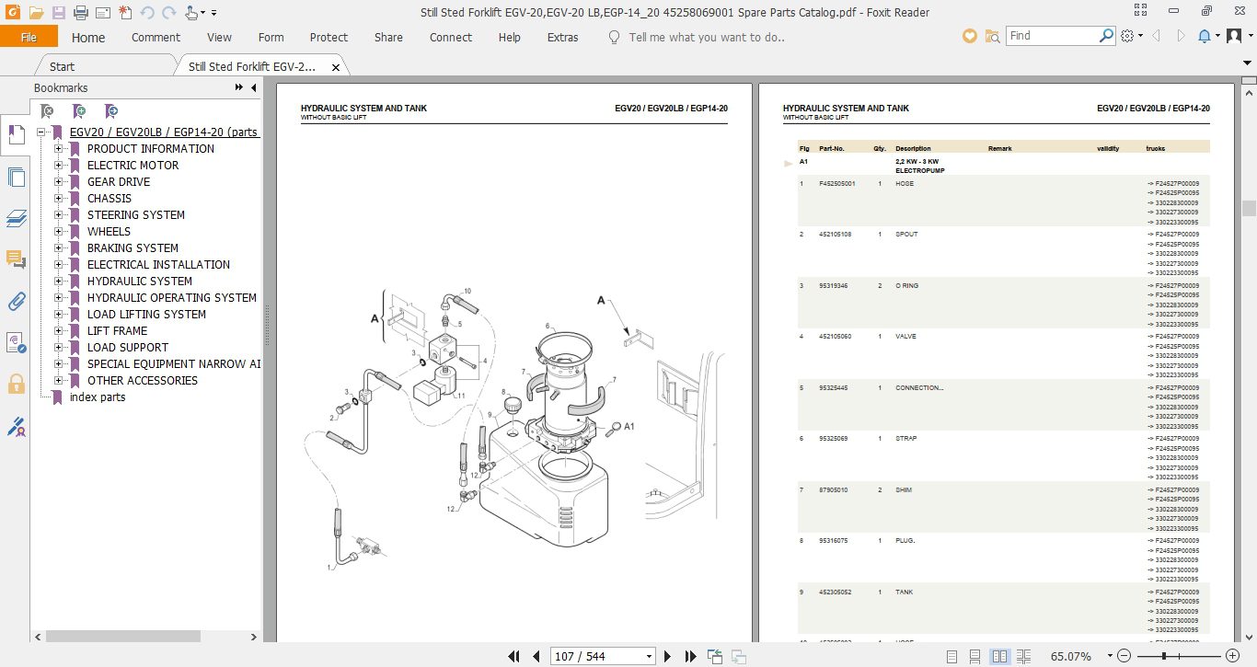Open the BRAKING SYSTEM bookmark

[x=133, y=248]
